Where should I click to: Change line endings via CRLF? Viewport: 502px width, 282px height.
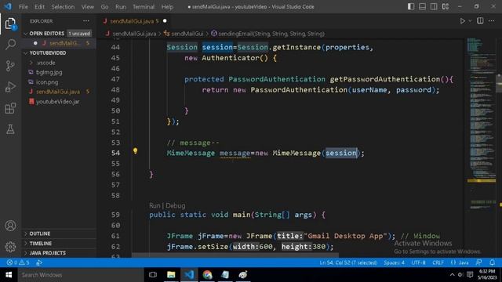coord(438,262)
